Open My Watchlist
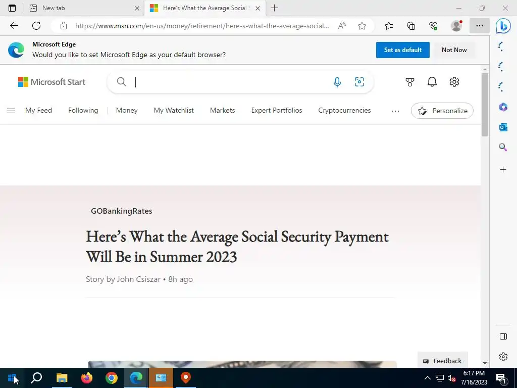The height and width of the screenshot is (388, 517). [x=174, y=110]
